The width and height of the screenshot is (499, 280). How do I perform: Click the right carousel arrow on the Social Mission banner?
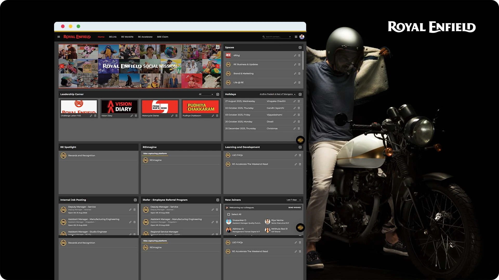pos(218,66)
